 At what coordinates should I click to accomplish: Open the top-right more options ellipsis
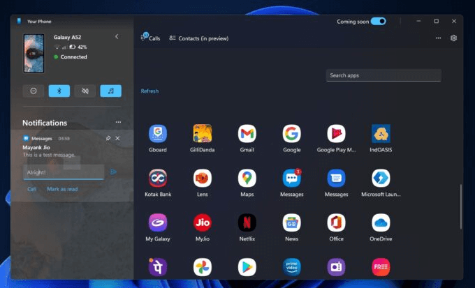tap(438, 38)
